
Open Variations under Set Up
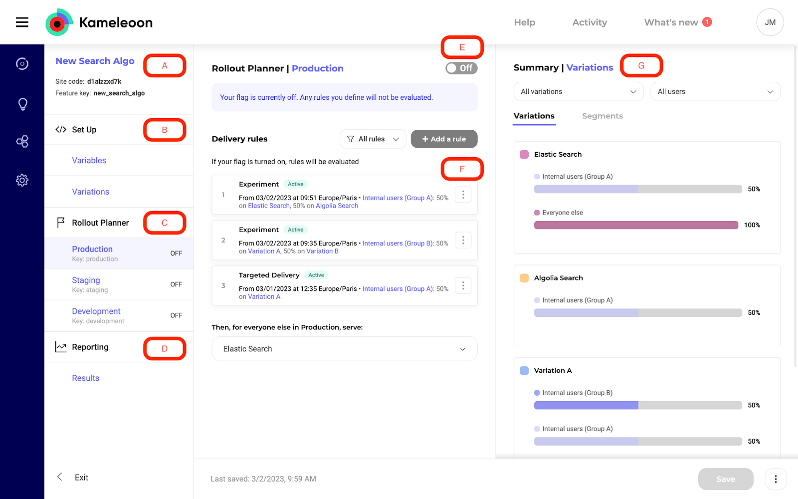(90, 192)
